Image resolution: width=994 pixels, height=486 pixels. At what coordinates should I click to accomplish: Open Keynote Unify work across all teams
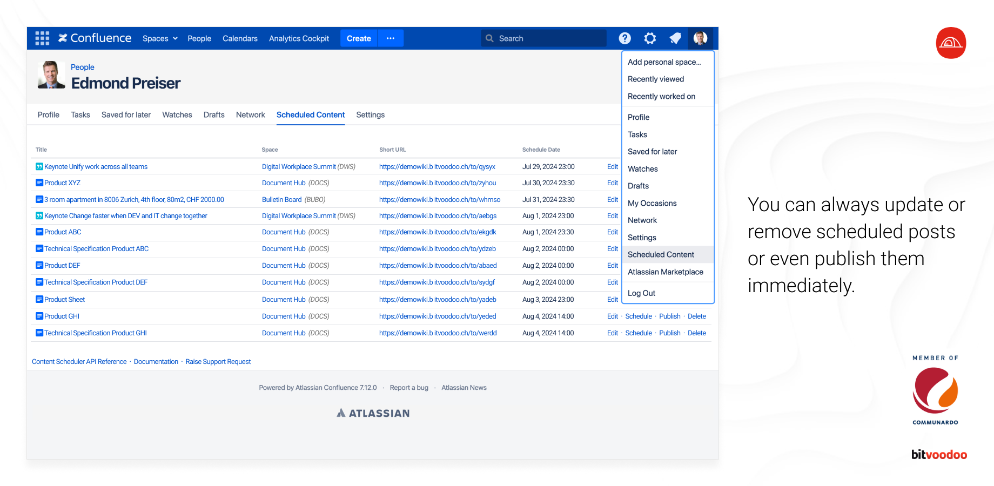[96, 167]
